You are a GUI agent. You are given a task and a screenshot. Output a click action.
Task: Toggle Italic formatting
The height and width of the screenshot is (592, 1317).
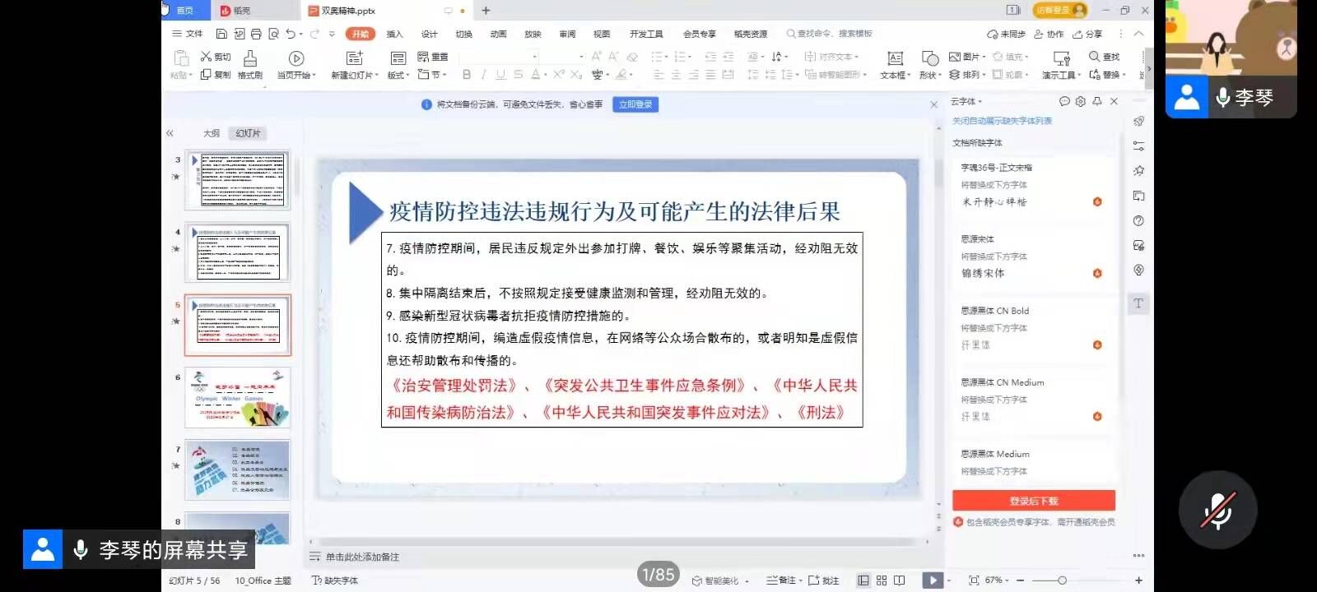(x=483, y=75)
